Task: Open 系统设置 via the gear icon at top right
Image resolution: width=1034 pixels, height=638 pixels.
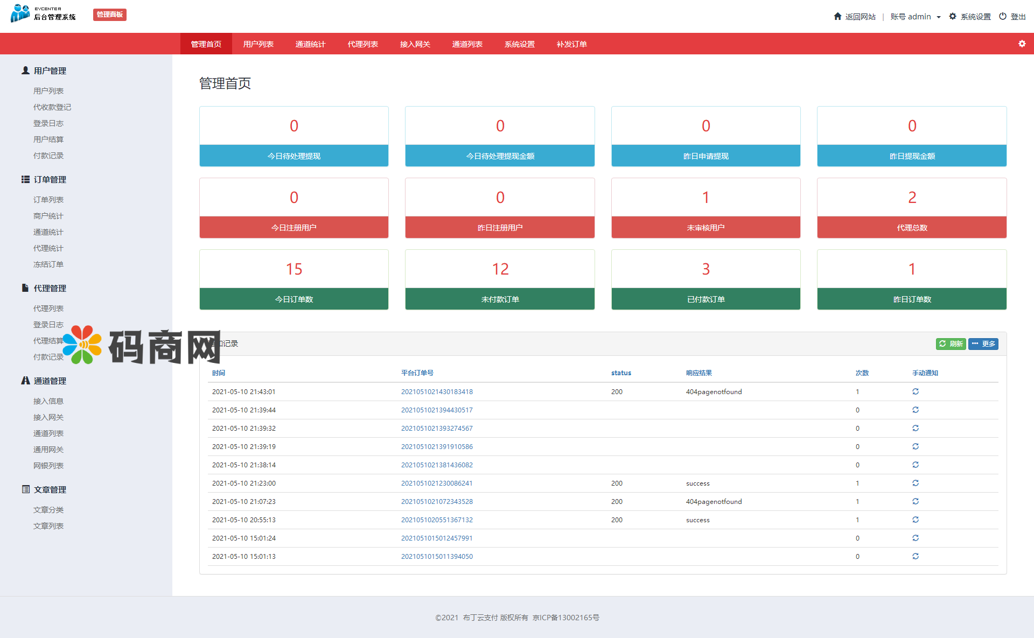Action: pyautogui.click(x=953, y=16)
